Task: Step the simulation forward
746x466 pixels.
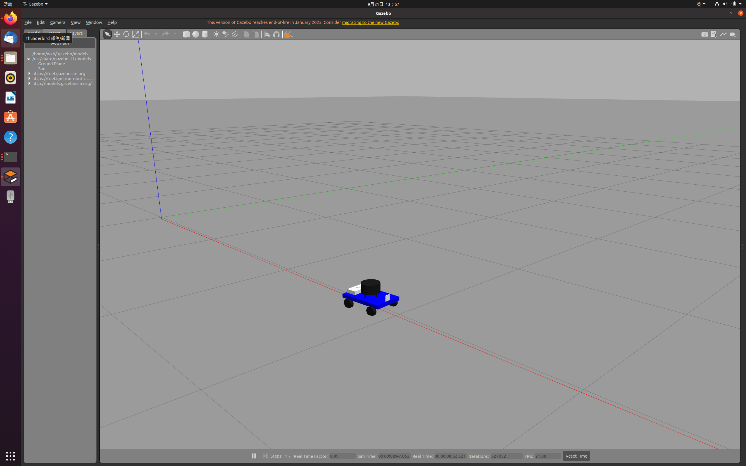Action: [265, 456]
